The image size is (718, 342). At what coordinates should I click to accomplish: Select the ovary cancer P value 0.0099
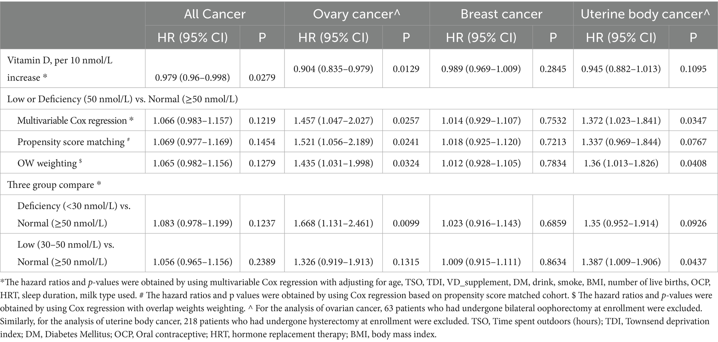pos(406,223)
